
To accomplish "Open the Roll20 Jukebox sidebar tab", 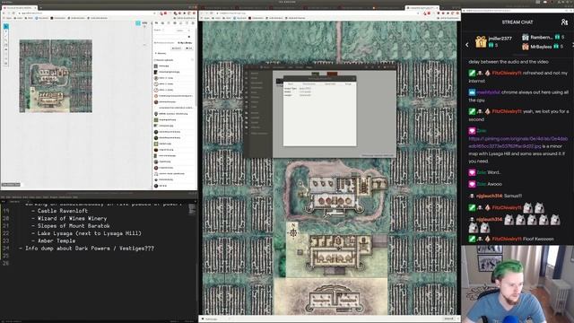I will point(181,23).
